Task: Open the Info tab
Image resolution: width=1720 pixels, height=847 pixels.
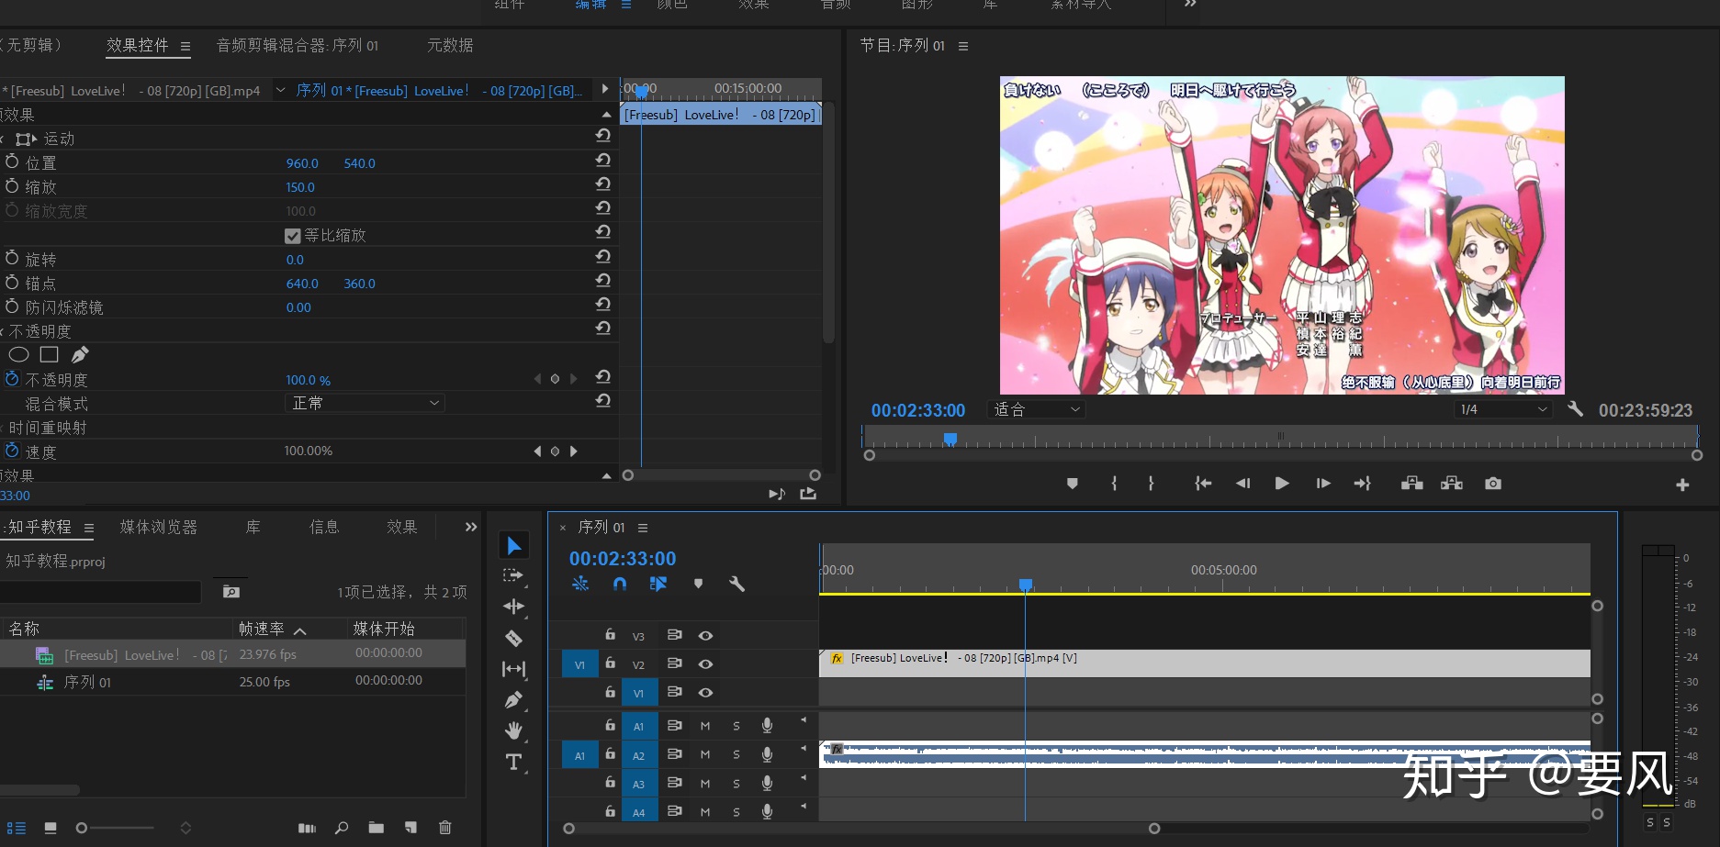Action: pyautogui.click(x=324, y=527)
